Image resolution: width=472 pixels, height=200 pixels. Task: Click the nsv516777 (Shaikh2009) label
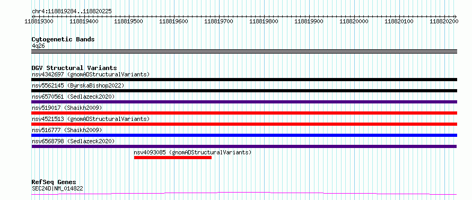67,130
